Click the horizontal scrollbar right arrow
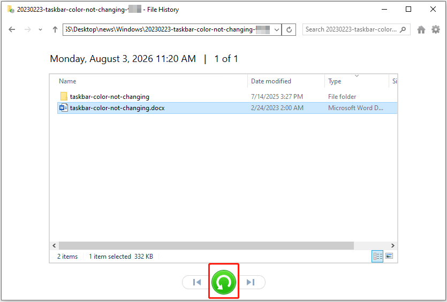The height and width of the screenshot is (302, 447). point(392,245)
